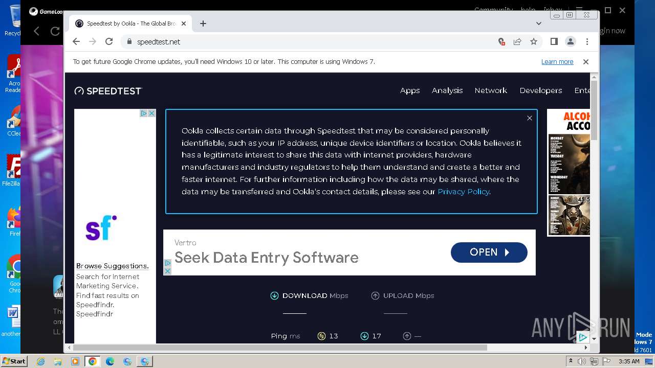Image resolution: width=655 pixels, height=368 pixels.
Task: Open the blocked location permission icon
Action: coord(501,41)
